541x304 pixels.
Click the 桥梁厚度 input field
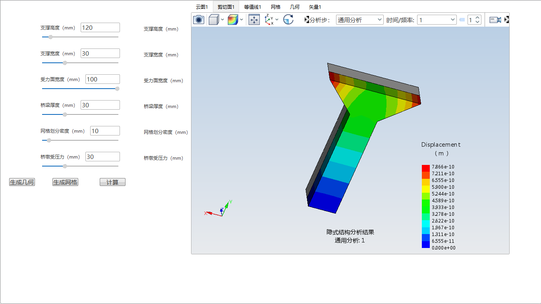point(100,105)
